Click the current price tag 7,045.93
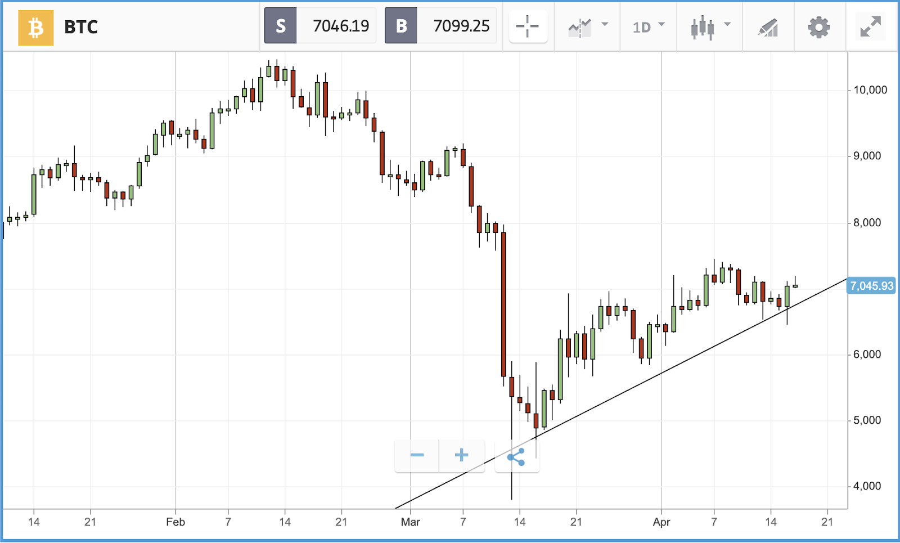 coord(871,286)
